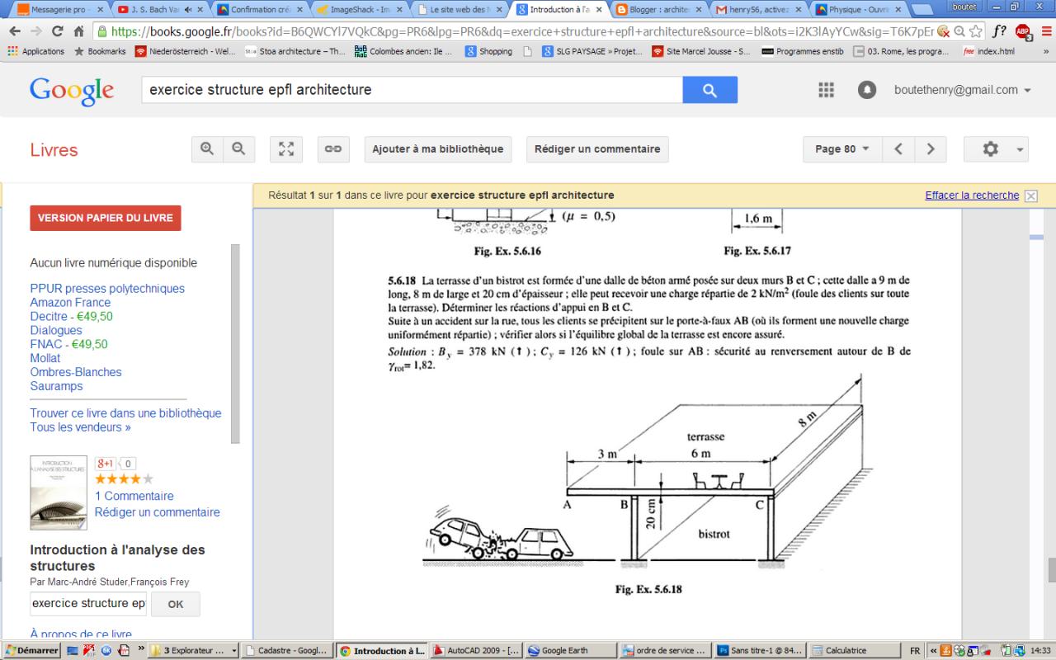Open Google notifications bell

pos(867,90)
